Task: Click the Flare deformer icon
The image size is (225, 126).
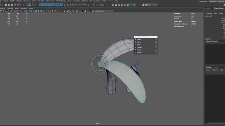Action: point(135,42)
